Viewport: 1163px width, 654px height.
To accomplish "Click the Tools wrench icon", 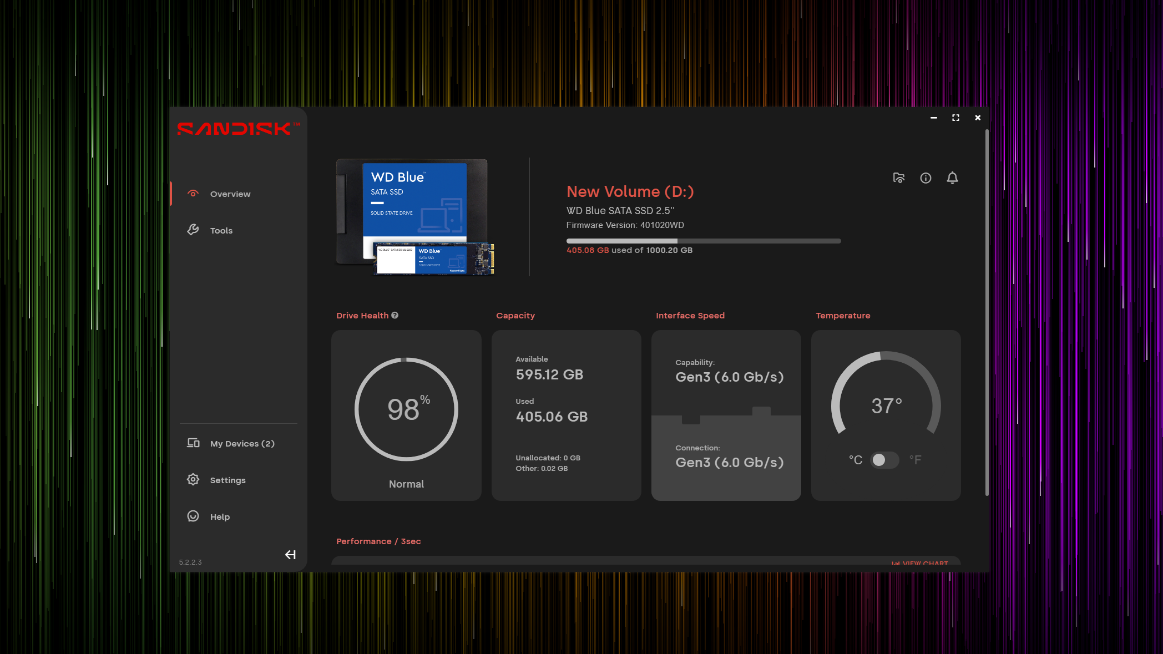I will tap(193, 230).
